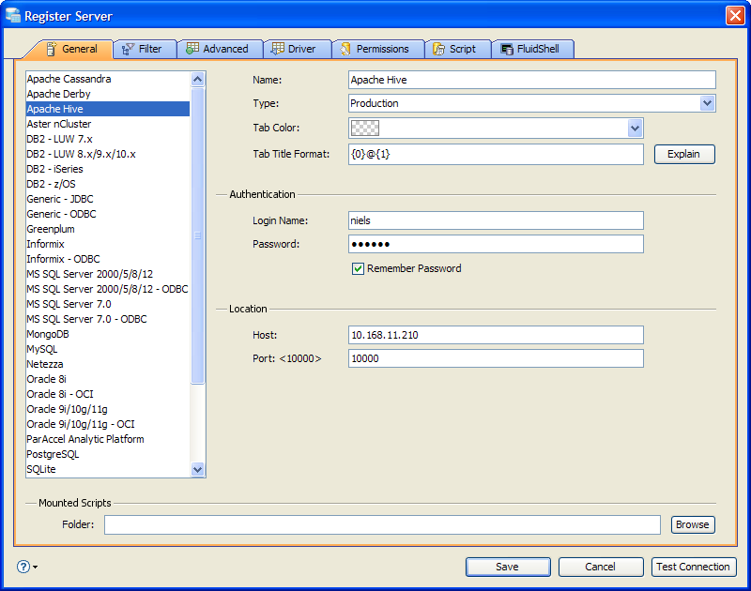
Task: Click the Filter tab funnel icon
Action: tap(128, 49)
